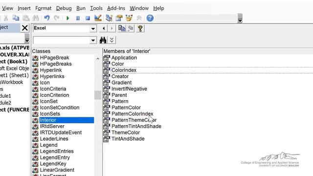This screenshot has width=313, height=176.
Task: Select the ColorIndex member
Action: point(124,70)
